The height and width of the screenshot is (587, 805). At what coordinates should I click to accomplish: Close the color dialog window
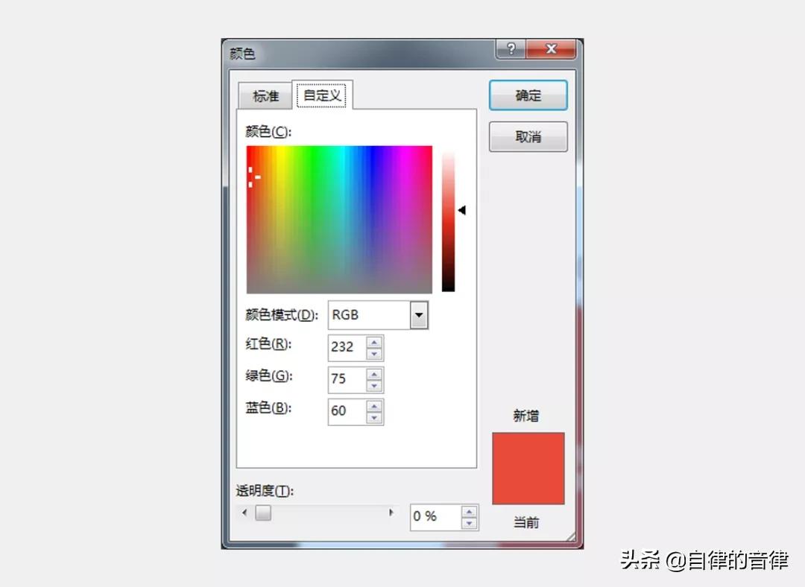point(552,48)
